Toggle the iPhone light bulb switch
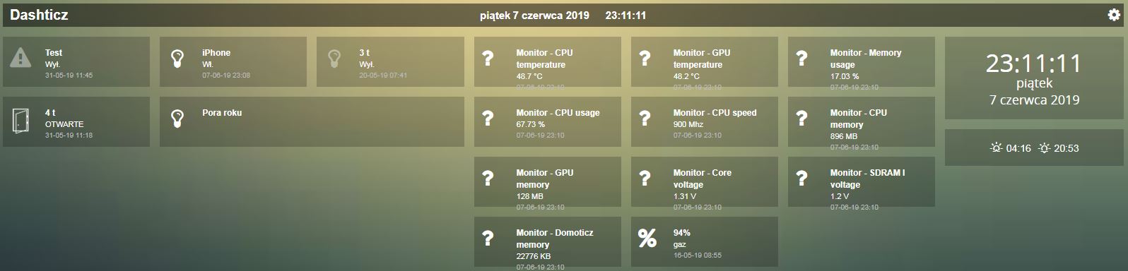This screenshot has height=271, width=1128. (177, 59)
